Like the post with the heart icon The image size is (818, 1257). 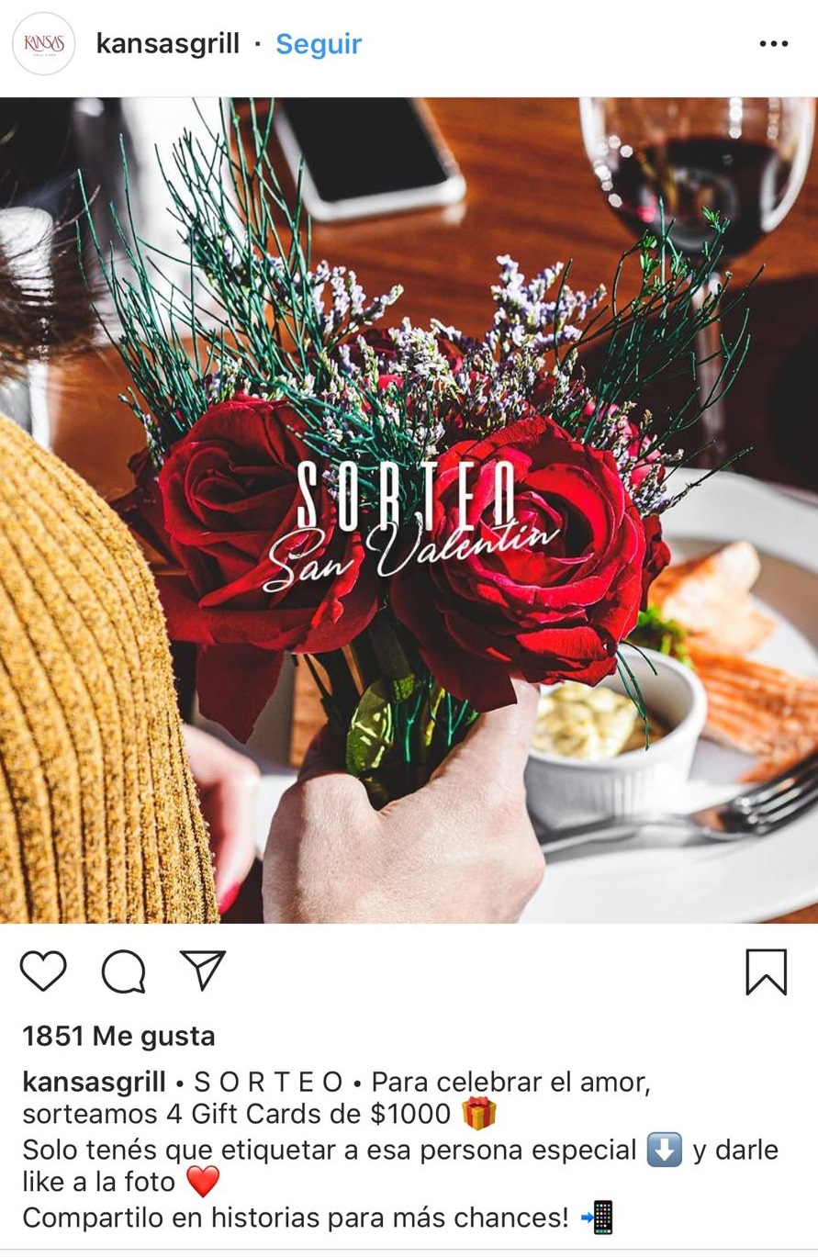pyautogui.click(x=43, y=971)
